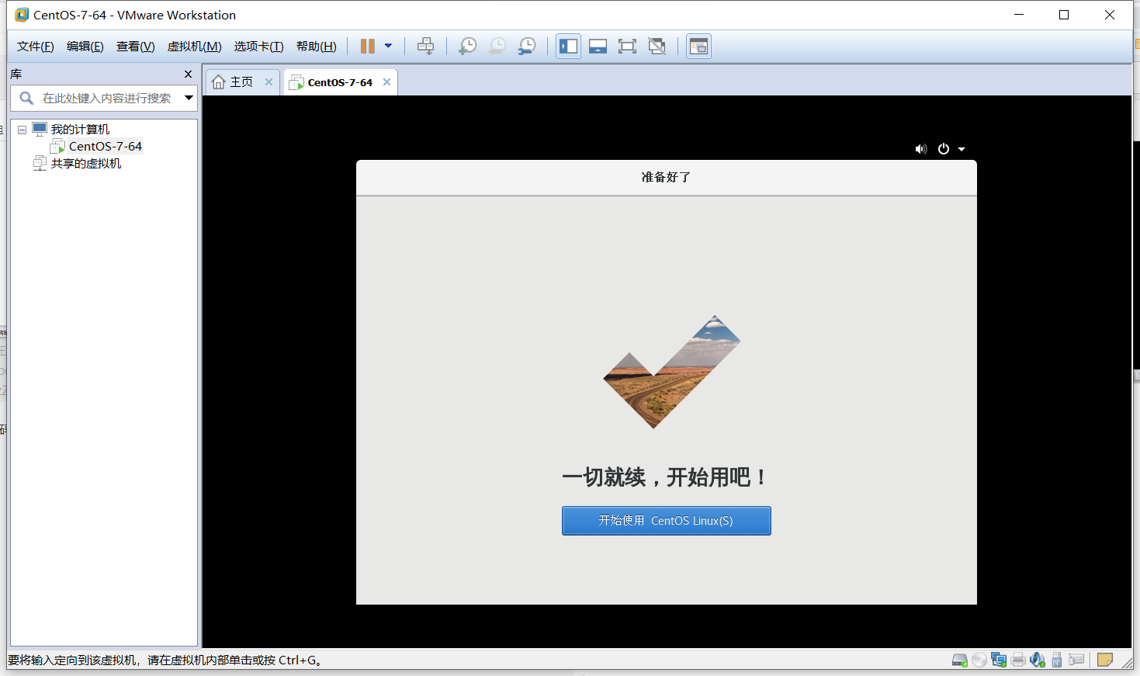The height and width of the screenshot is (676, 1140).
Task: Open the guest system menu arrow
Action: (962, 149)
